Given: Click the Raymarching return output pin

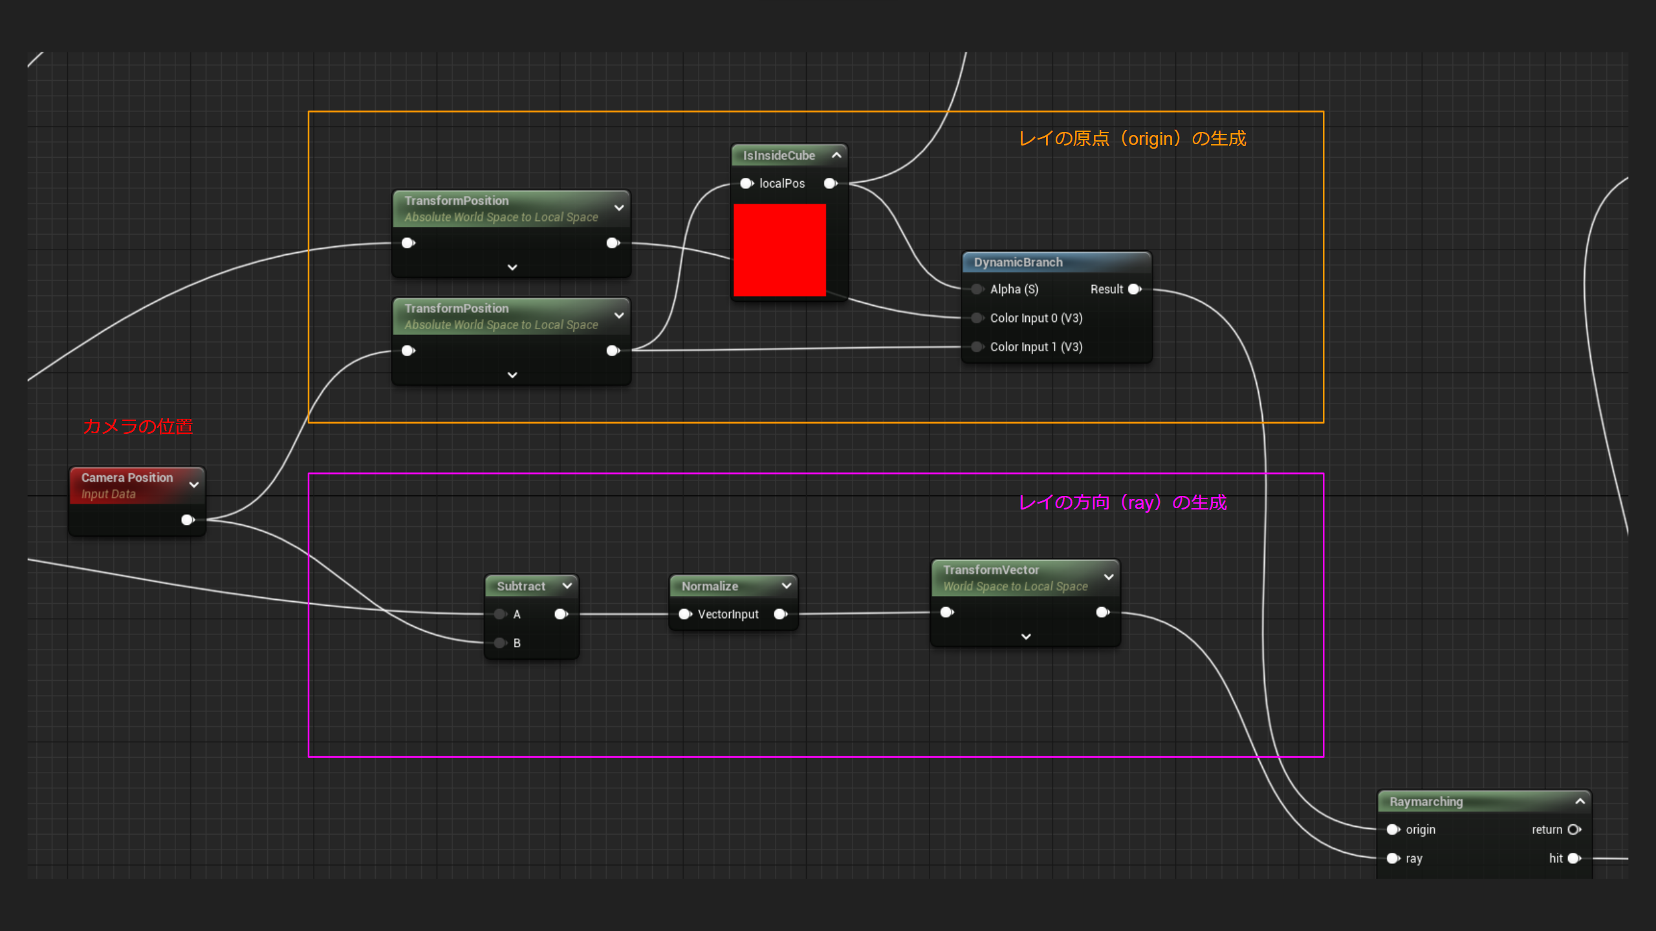Looking at the screenshot, I should click(x=1574, y=829).
